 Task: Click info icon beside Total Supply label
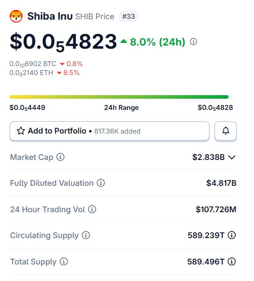coord(63,261)
